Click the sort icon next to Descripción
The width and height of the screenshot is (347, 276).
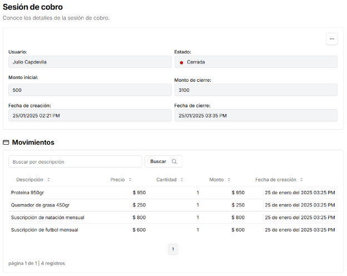point(48,180)
